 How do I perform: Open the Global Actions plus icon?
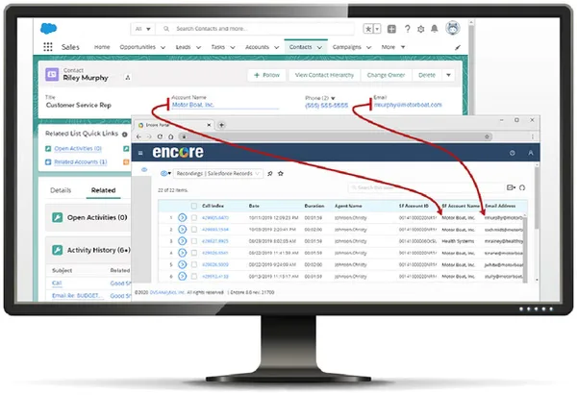(392, 29)
